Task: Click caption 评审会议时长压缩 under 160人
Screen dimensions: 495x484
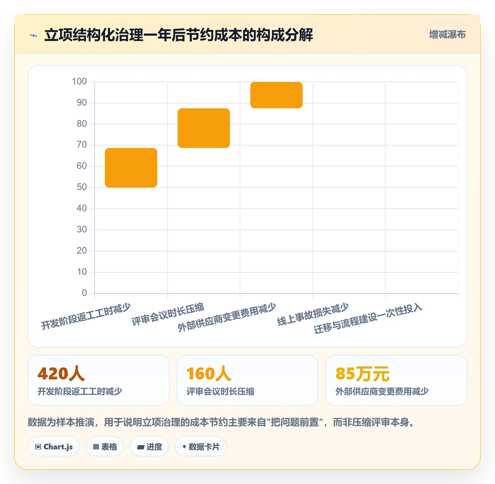Action: click(x=220, y=391)
